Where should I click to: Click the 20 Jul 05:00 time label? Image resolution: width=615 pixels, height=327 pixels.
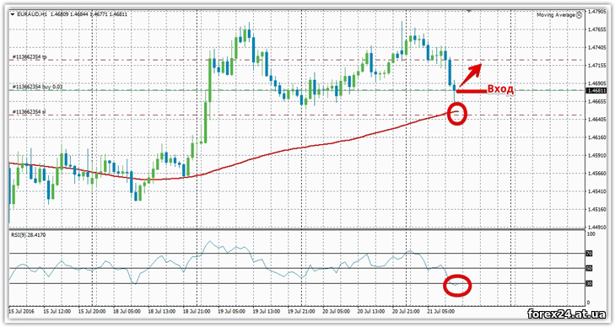(337, 311)
